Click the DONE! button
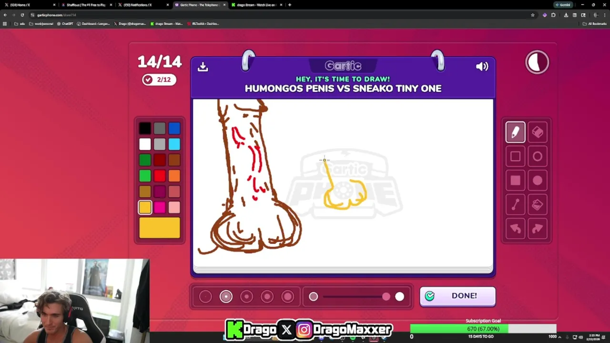Viewport: 610px width, 343px height. [457, 296]
